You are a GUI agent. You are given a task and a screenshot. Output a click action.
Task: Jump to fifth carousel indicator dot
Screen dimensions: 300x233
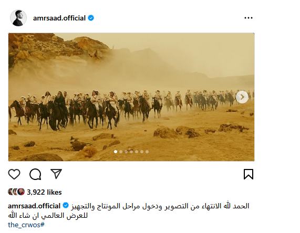pyautogui.click(x=137, y=152)
